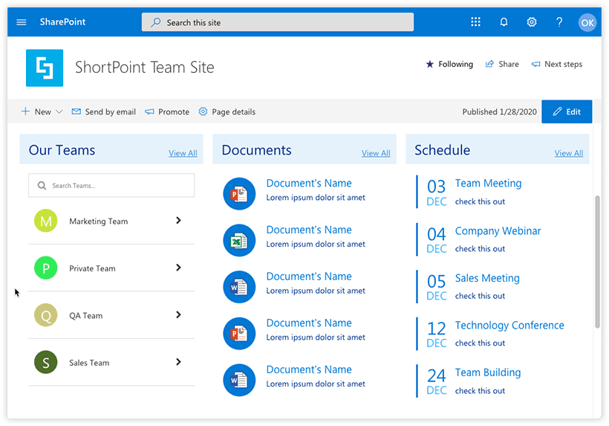
Task: Click the Promote command
Action: [x=167, y=112]
